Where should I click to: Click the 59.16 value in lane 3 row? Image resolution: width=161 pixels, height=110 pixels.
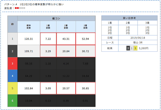(x=29, y=64)
